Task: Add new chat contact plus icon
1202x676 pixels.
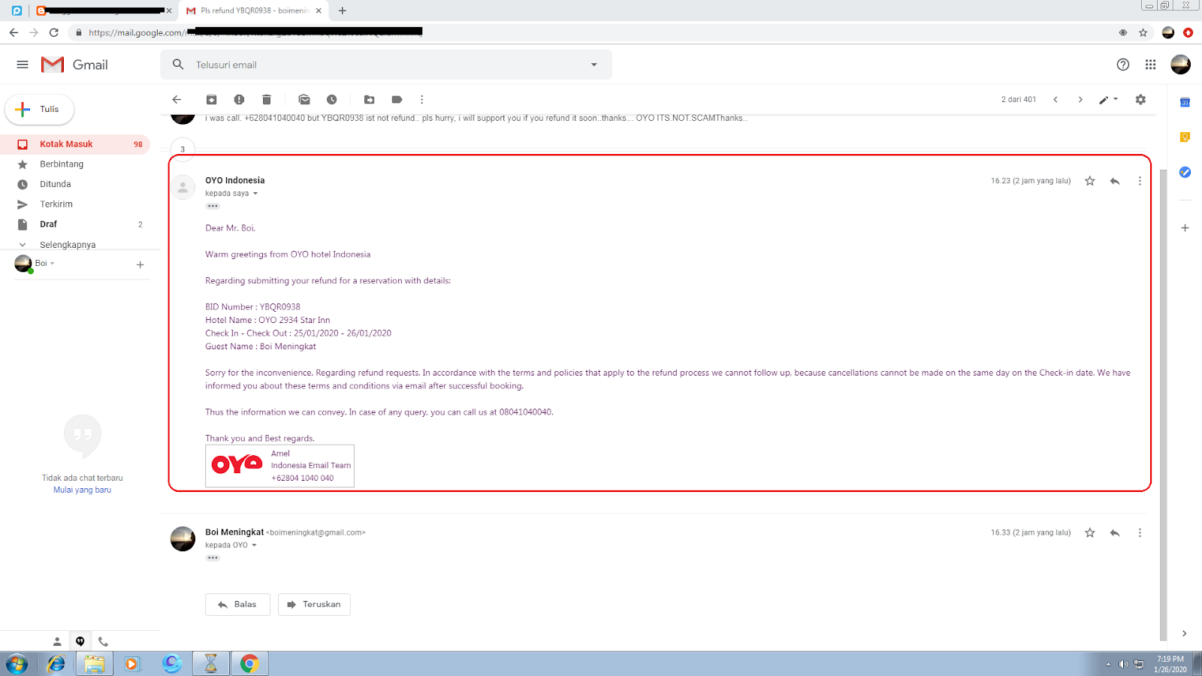Action: tap(140, 264)
